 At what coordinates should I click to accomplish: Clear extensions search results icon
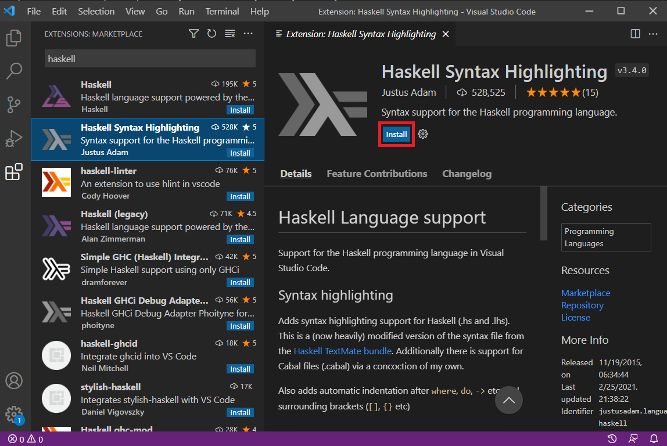coord(229,34)
